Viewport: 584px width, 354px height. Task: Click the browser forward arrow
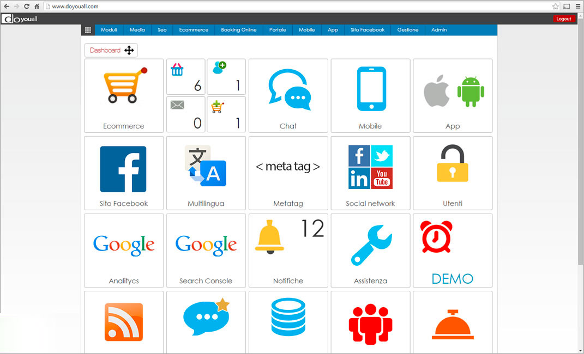pos(16,7)
